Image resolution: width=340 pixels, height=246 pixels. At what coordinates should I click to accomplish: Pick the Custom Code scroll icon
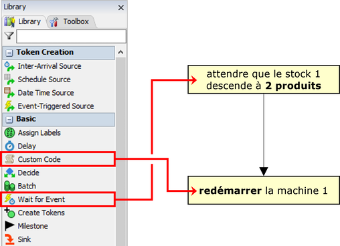pos(9,159)
